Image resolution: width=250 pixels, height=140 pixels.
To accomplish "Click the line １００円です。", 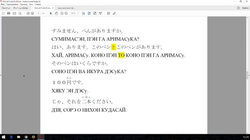I will click(x=68, y=82).
